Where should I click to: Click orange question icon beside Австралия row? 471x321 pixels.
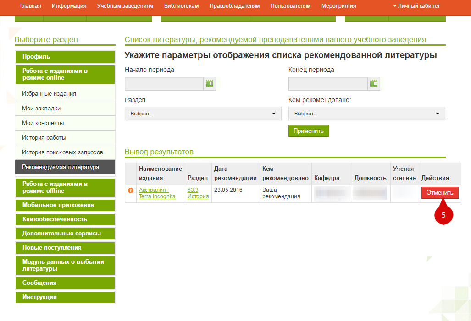(x=131, y=190)
